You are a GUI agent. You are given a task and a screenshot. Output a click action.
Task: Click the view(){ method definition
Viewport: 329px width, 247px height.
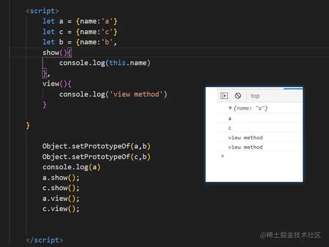[x=57, y=84]
